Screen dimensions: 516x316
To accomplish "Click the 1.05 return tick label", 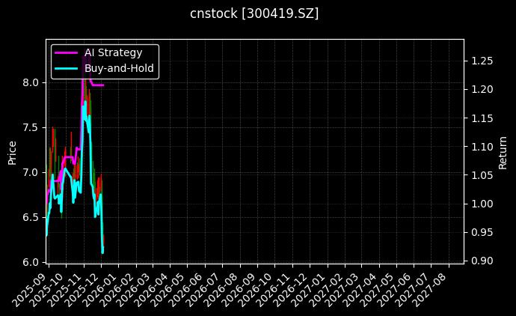I will point(482,175).
